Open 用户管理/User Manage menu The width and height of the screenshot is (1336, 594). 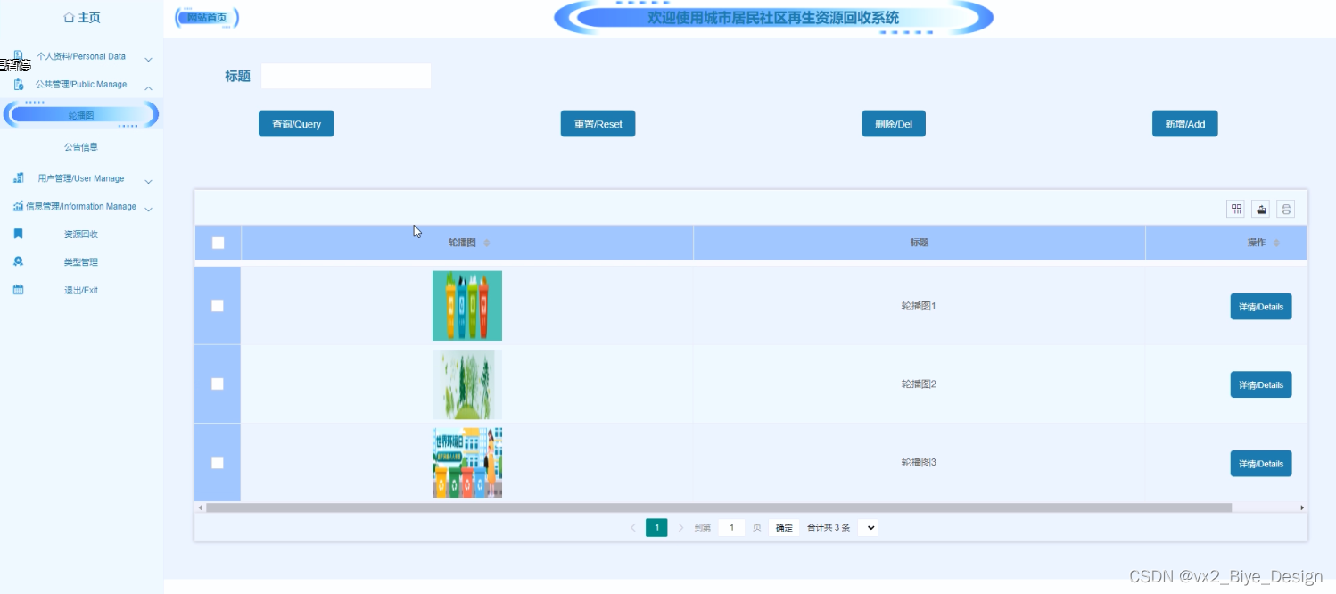click(81, 178)
